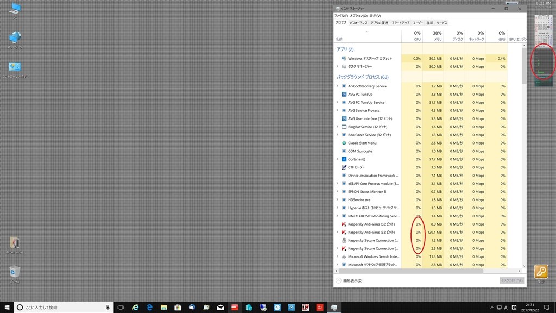Screen dimensions: 556x313
Task: Click the horizontal scrollbar of process list
Action: coord(411,271)
